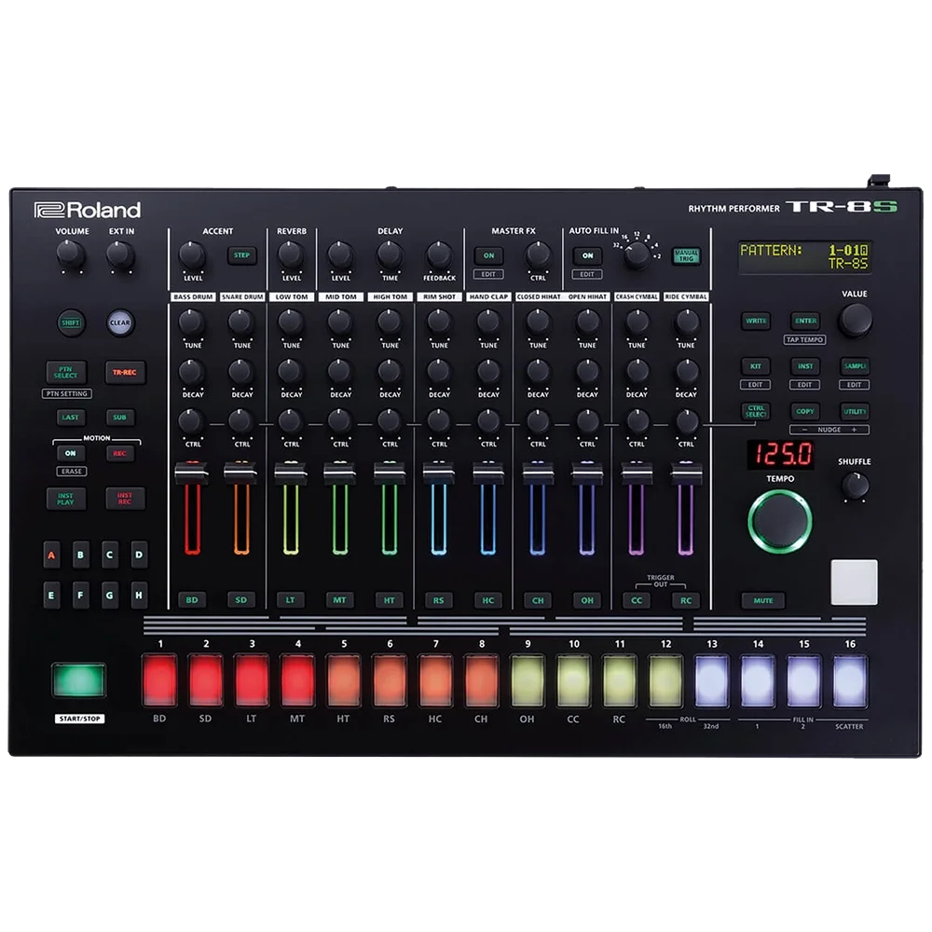The height and width of the screenshot is (932, 932).
Task: Click the LOW TOM DECAY knob
Action: pyautogui.click(x=291, y=372)
